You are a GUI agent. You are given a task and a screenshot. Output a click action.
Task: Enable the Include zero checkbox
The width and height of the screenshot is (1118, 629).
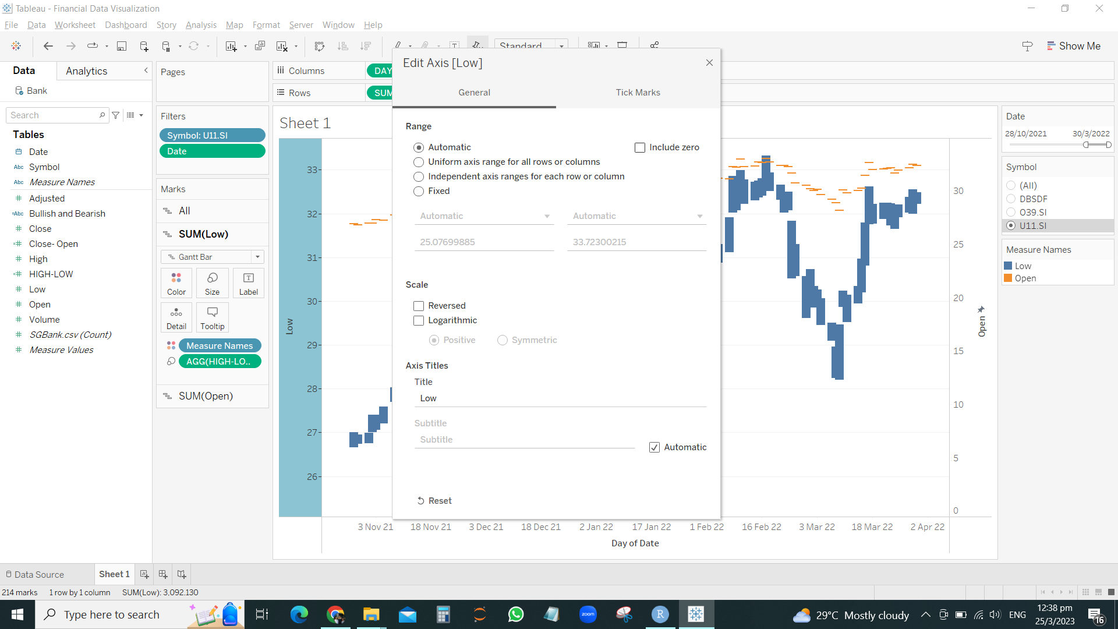click(640, 147)
